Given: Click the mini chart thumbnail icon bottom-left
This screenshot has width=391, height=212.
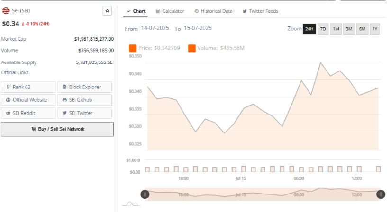Looking at the screenshot, I should [132, 204].
